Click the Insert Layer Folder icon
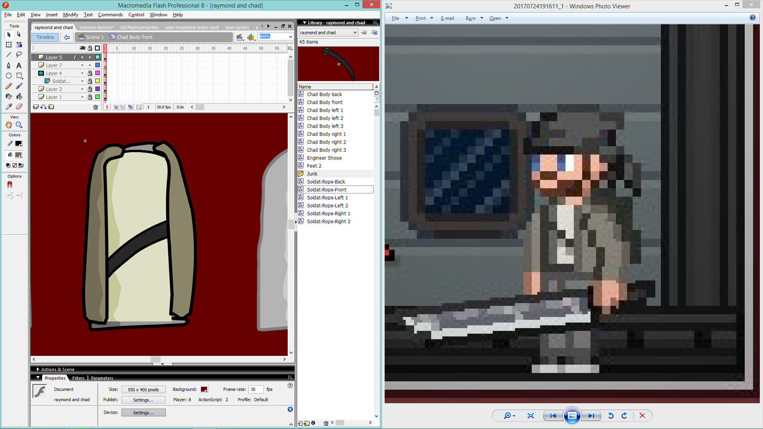This screenshot has width=763, height=429. pos(51,107)
